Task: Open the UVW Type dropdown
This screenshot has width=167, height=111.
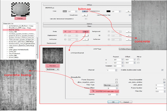Action: pyautogui.click(x=125, y=49)
